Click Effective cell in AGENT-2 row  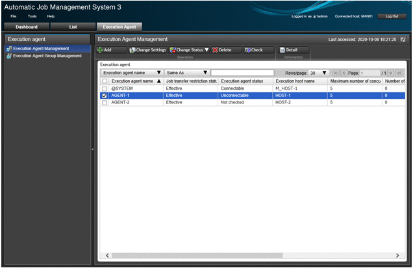coord(191,102)
